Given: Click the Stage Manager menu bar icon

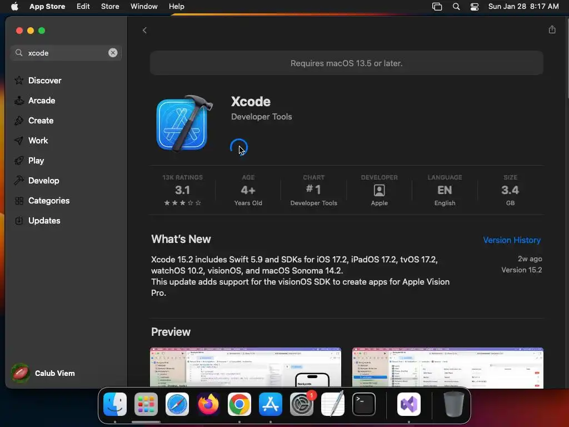Looking at the screenshot, I should [437, 7].
